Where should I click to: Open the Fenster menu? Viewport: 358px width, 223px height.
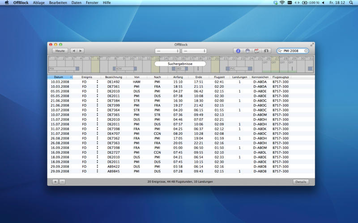[x=92, y=3]
